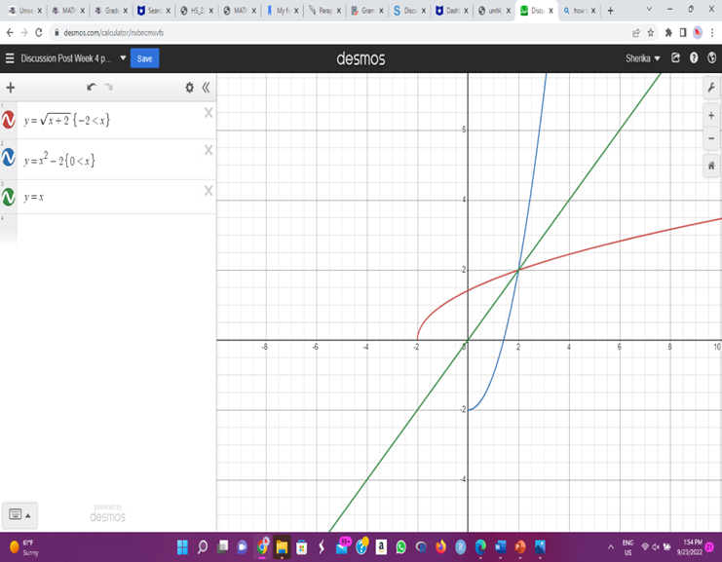Open Chrome three-dot menu
This screenshot has width=722, height=562.
[x=712, y=33]
